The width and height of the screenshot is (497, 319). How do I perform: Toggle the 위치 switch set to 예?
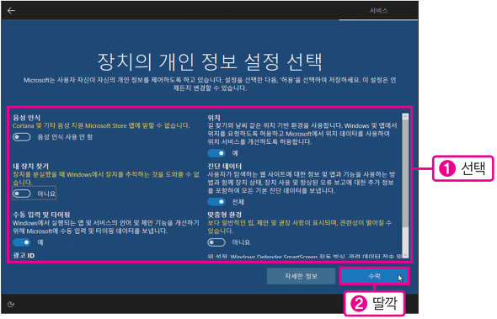click(x=216, y=153)
